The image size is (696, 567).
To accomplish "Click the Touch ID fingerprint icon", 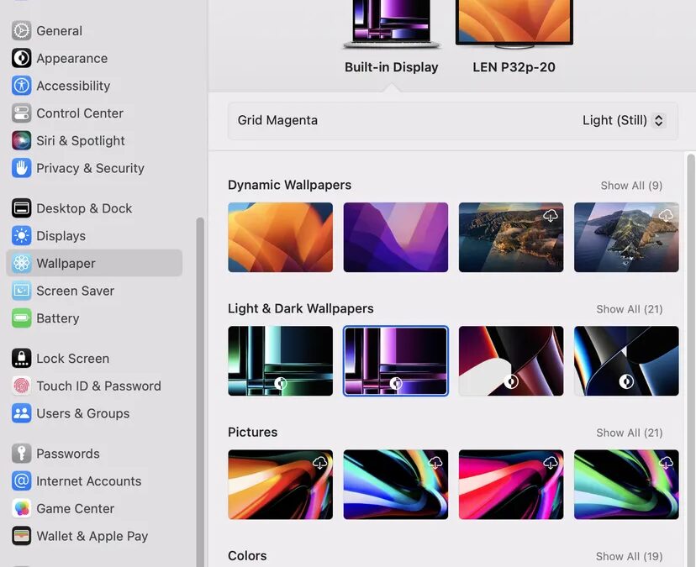I will point(22,386).
